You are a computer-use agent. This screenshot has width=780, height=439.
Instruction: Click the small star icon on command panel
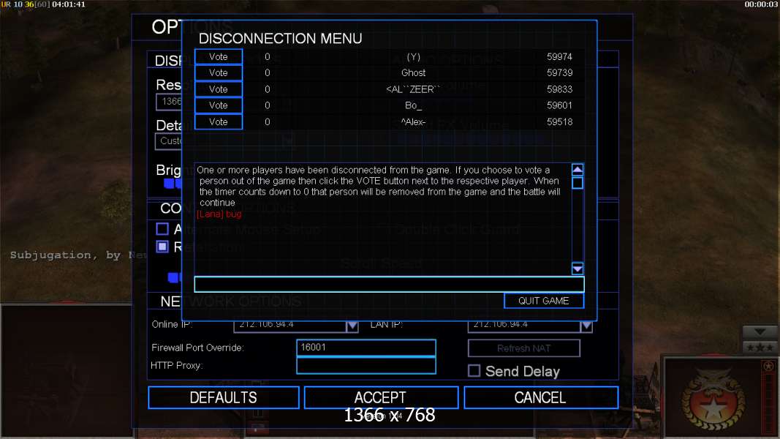(x=768, y=367)
